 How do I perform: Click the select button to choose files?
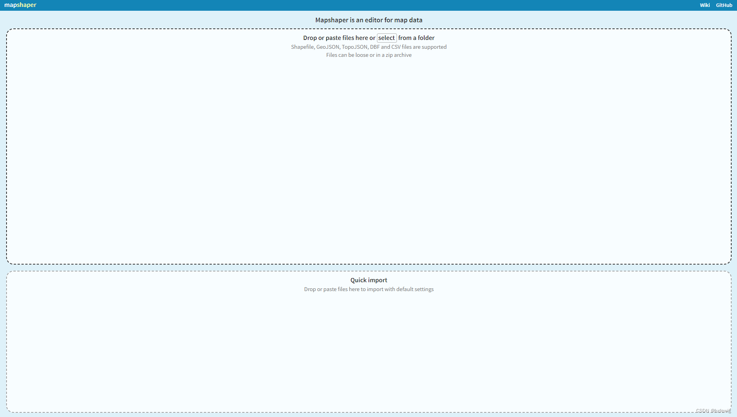[x=387, y=38]
